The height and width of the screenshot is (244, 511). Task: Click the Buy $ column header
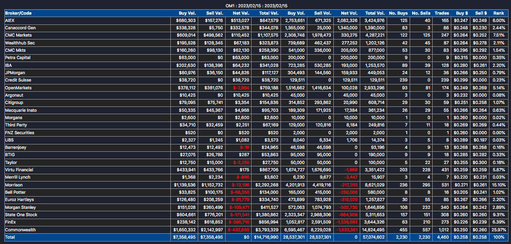click(462, 13)
